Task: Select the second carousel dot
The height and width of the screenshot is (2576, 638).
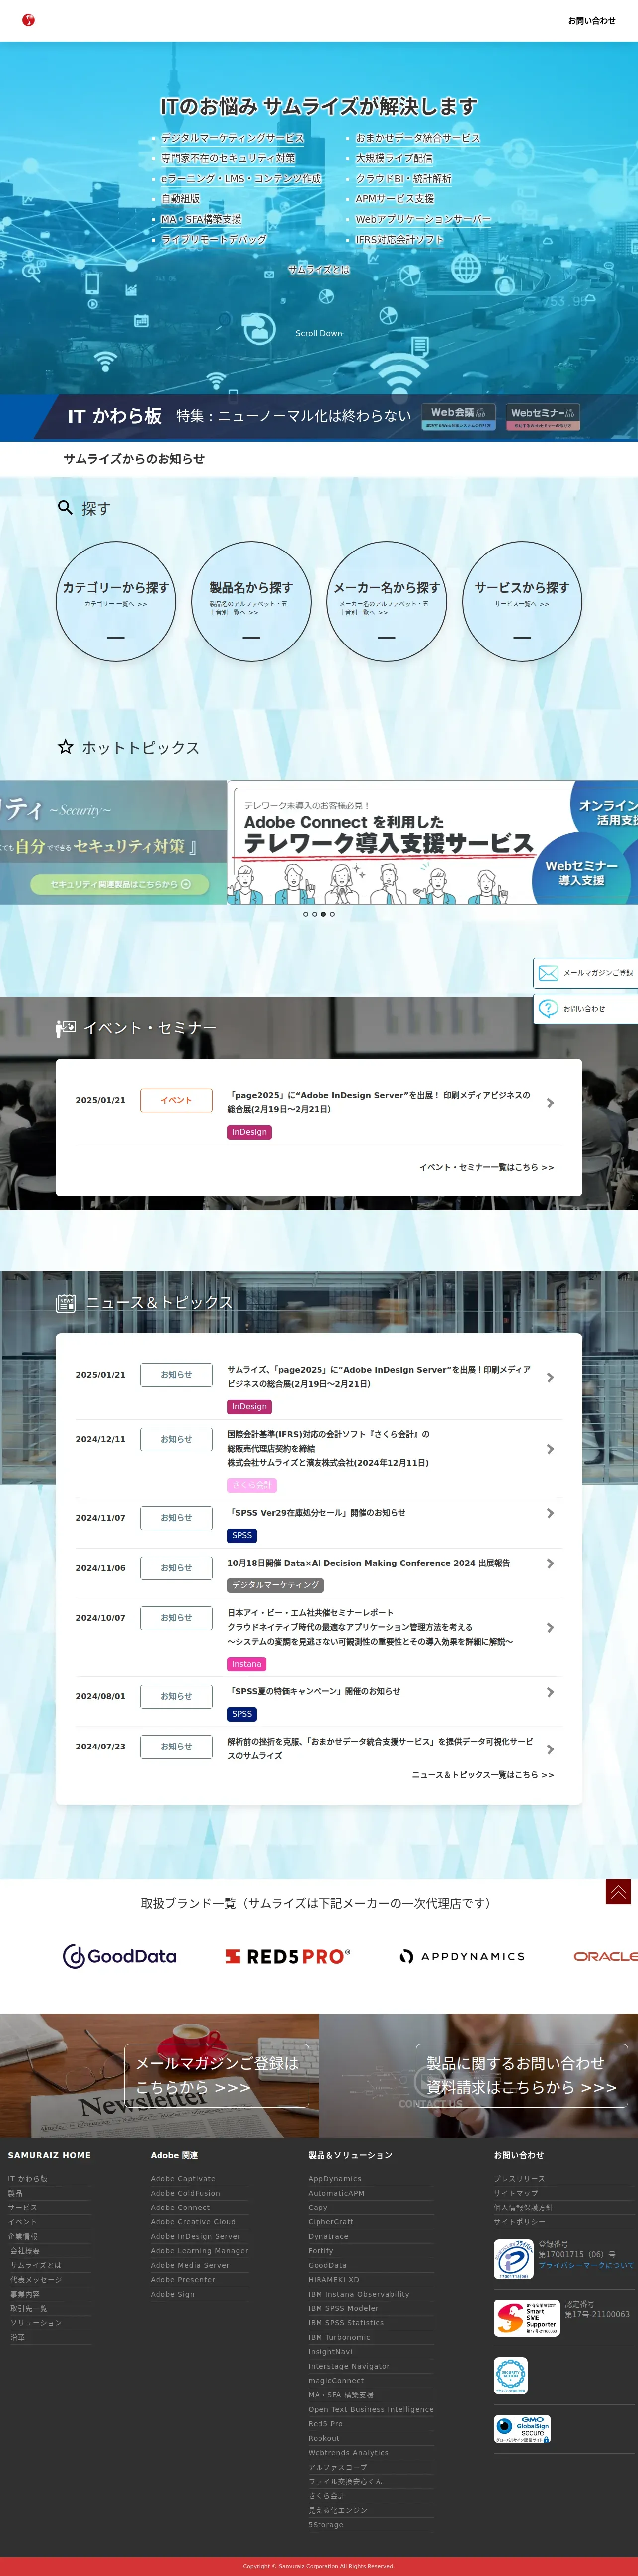Action: 315,914
